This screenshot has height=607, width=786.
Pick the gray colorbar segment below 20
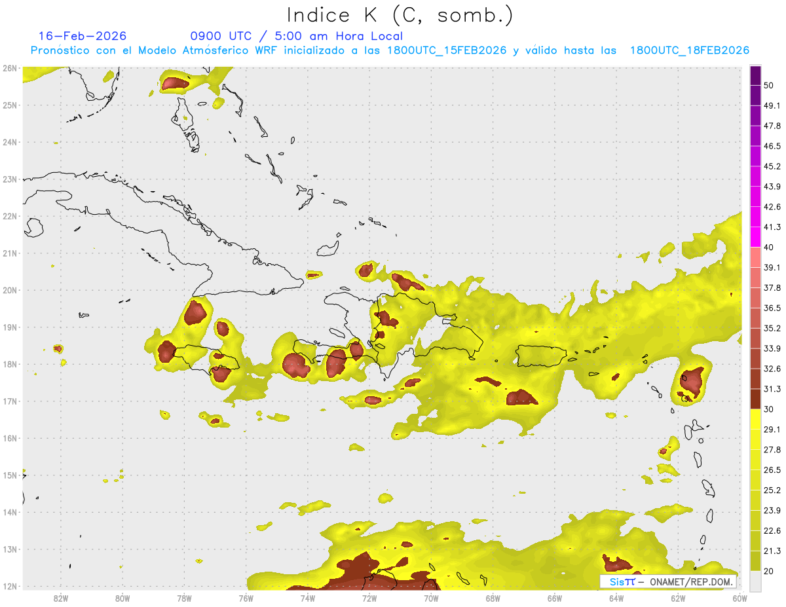pyautogui.click(x=756, y=580)
